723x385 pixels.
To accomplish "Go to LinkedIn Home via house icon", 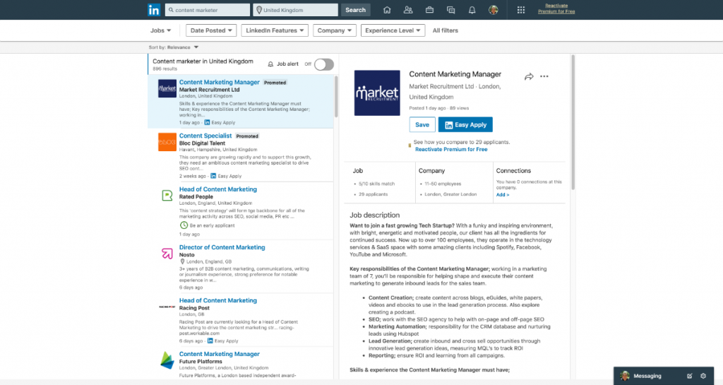I will 387,10.
